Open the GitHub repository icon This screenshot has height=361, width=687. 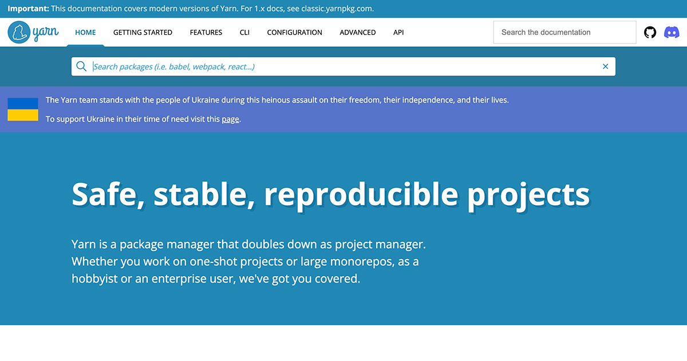coord(650,33)
